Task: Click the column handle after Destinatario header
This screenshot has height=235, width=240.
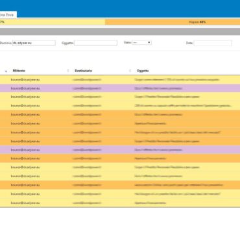Action: click(130, 71)
